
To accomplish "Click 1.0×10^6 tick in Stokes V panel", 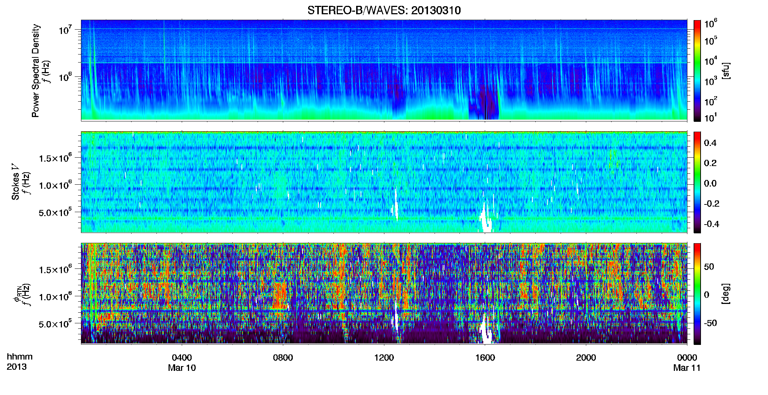I will coord(56,185).
